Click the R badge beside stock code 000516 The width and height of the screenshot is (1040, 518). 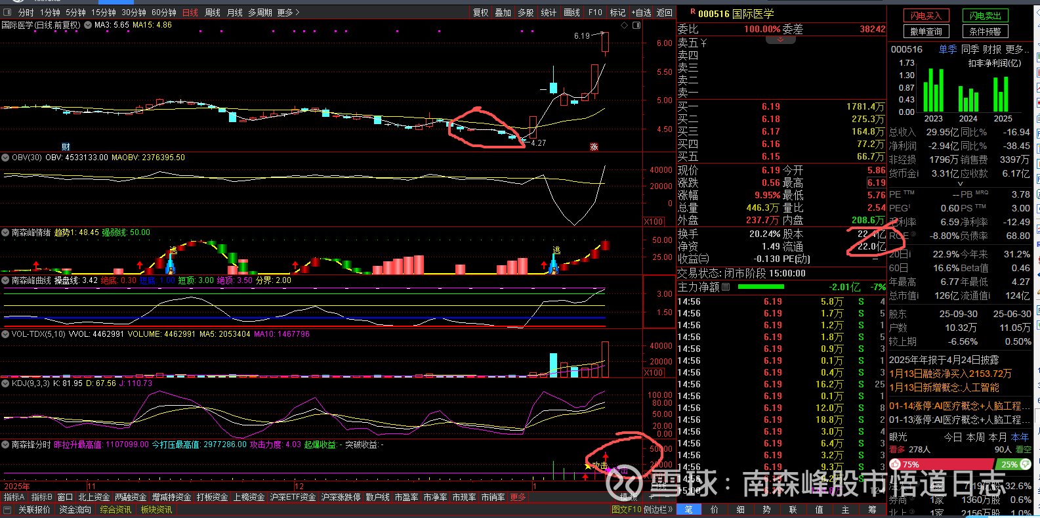(692, 12)
